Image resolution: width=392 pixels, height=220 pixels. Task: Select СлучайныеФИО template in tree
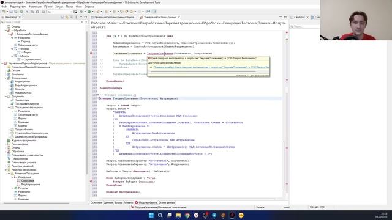tap(33, 60)
